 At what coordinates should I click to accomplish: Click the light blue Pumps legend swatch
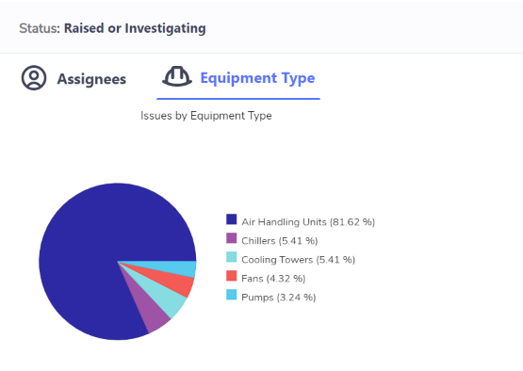coord(232,295)
